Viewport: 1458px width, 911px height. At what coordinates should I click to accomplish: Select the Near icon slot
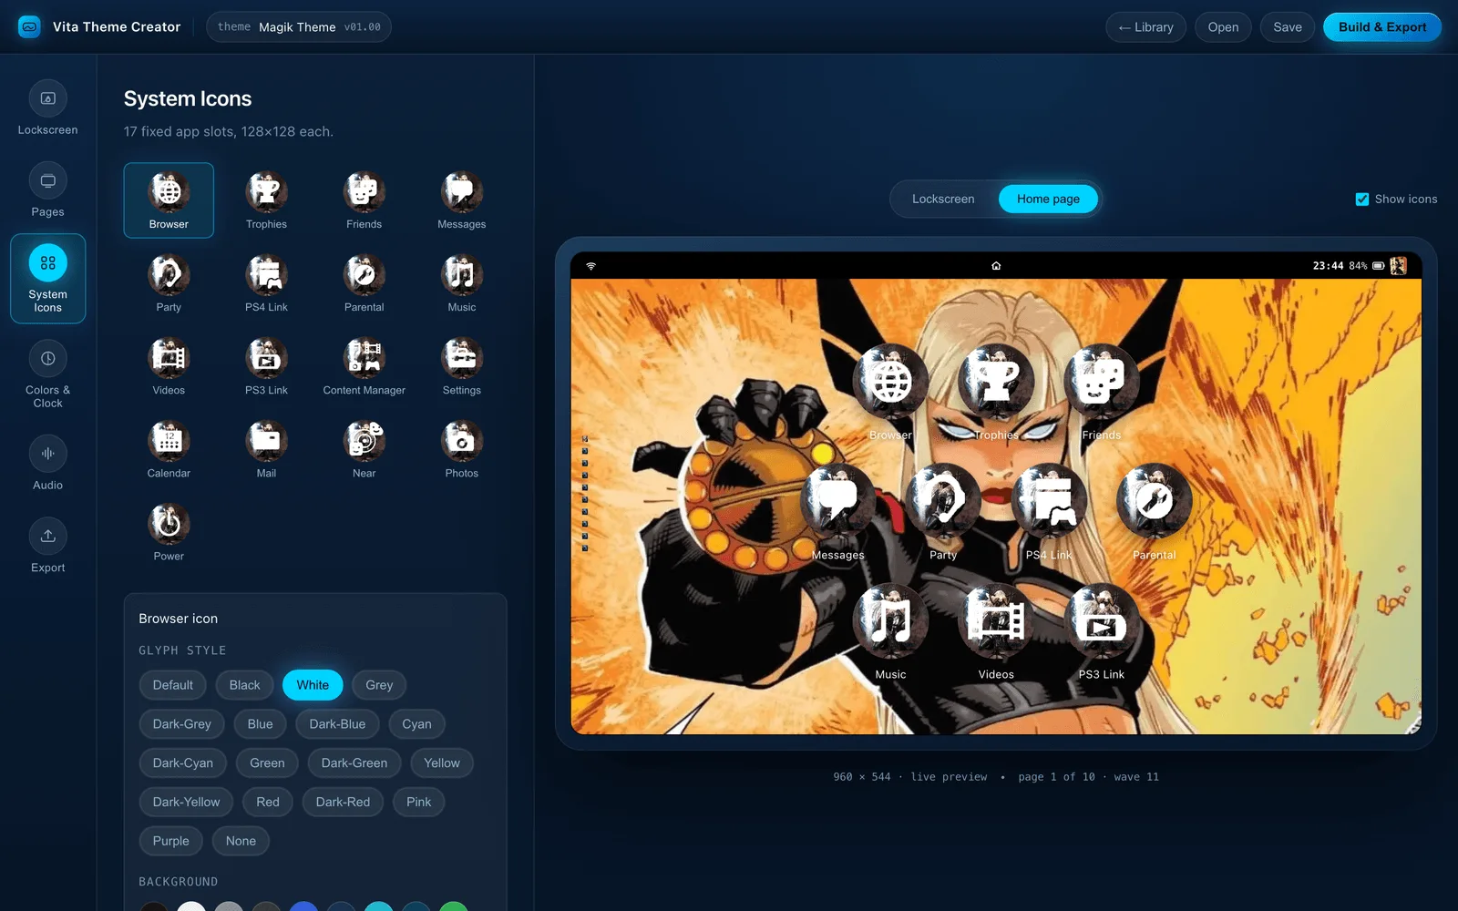point(364,449)
